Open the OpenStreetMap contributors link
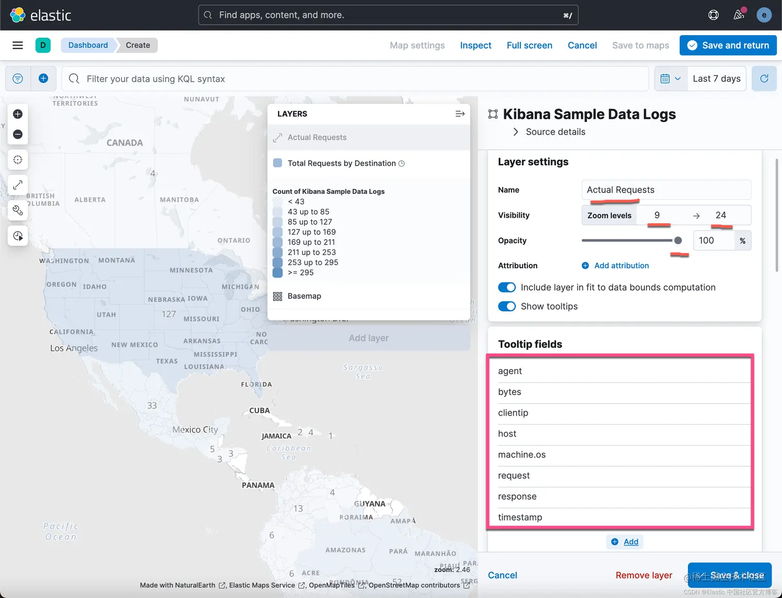Screen dimensions: 782x598 419,585
